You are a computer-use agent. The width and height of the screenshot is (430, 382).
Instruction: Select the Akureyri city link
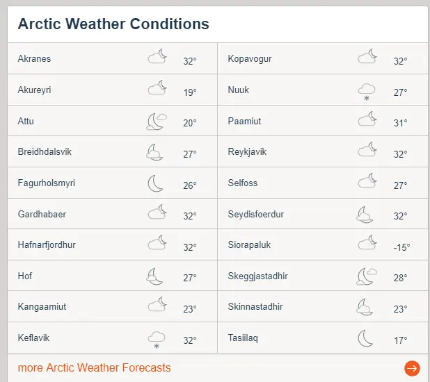coord(34,90)
